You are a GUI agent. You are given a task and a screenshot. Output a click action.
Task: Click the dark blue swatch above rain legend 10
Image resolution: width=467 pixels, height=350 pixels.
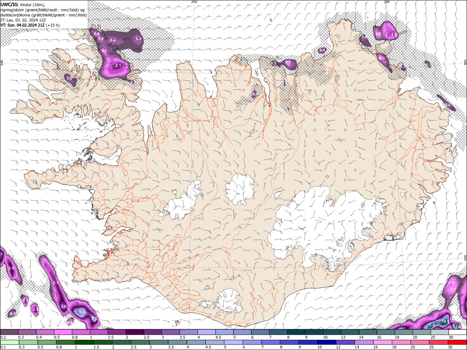(x=326, y=342)
